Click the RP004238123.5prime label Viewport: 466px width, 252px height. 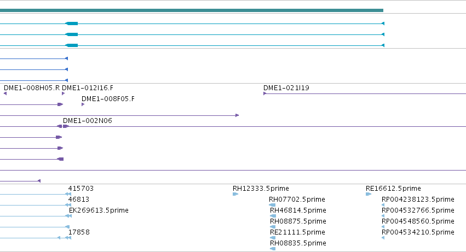418,199
